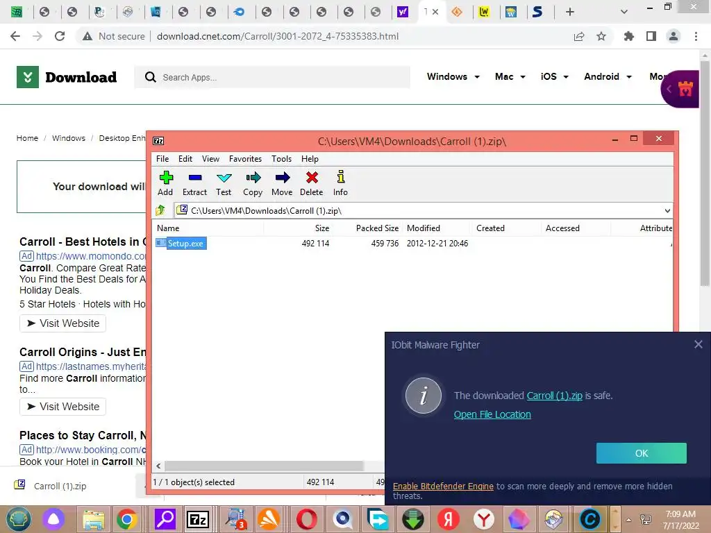Click Visit Website under Carroll Origins ad
Screen dimensions: 711x533
[x=62, y=407]
